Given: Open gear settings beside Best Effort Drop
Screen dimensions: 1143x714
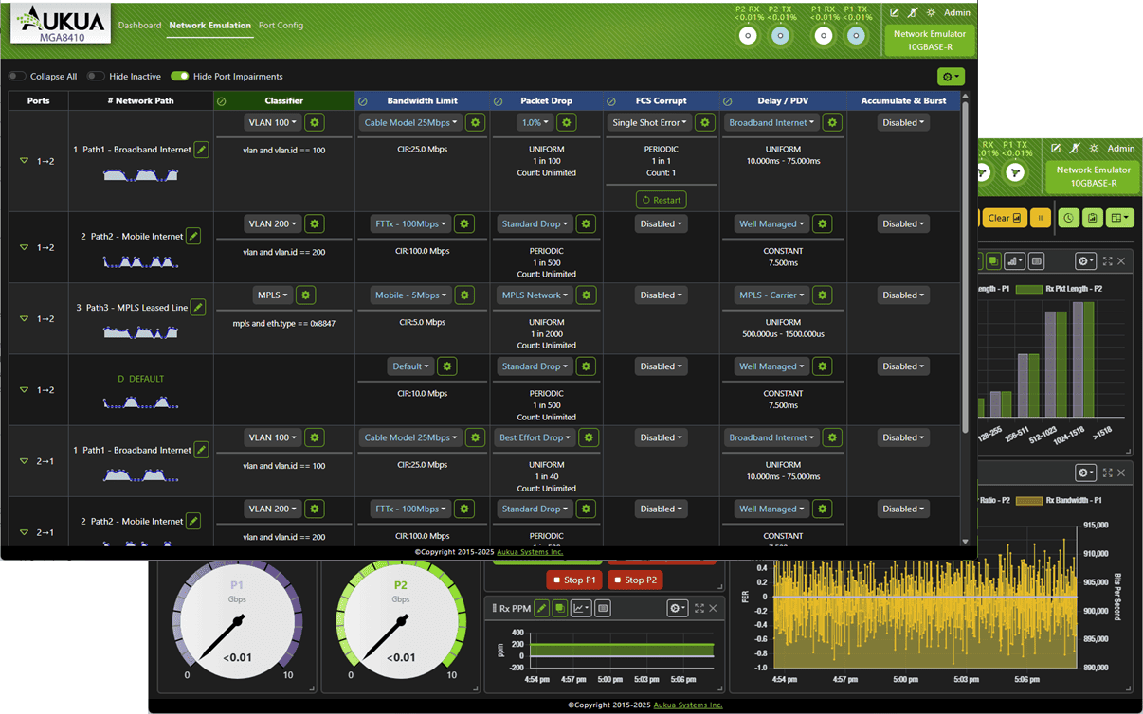Looking at the screenshot, I should click(589, 437).
